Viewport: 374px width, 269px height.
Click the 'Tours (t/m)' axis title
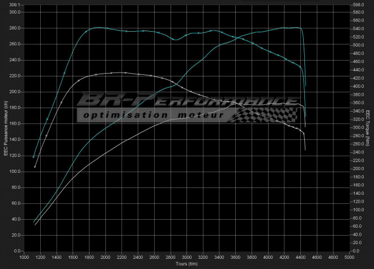pyautogui.click(x=186, y=263)
